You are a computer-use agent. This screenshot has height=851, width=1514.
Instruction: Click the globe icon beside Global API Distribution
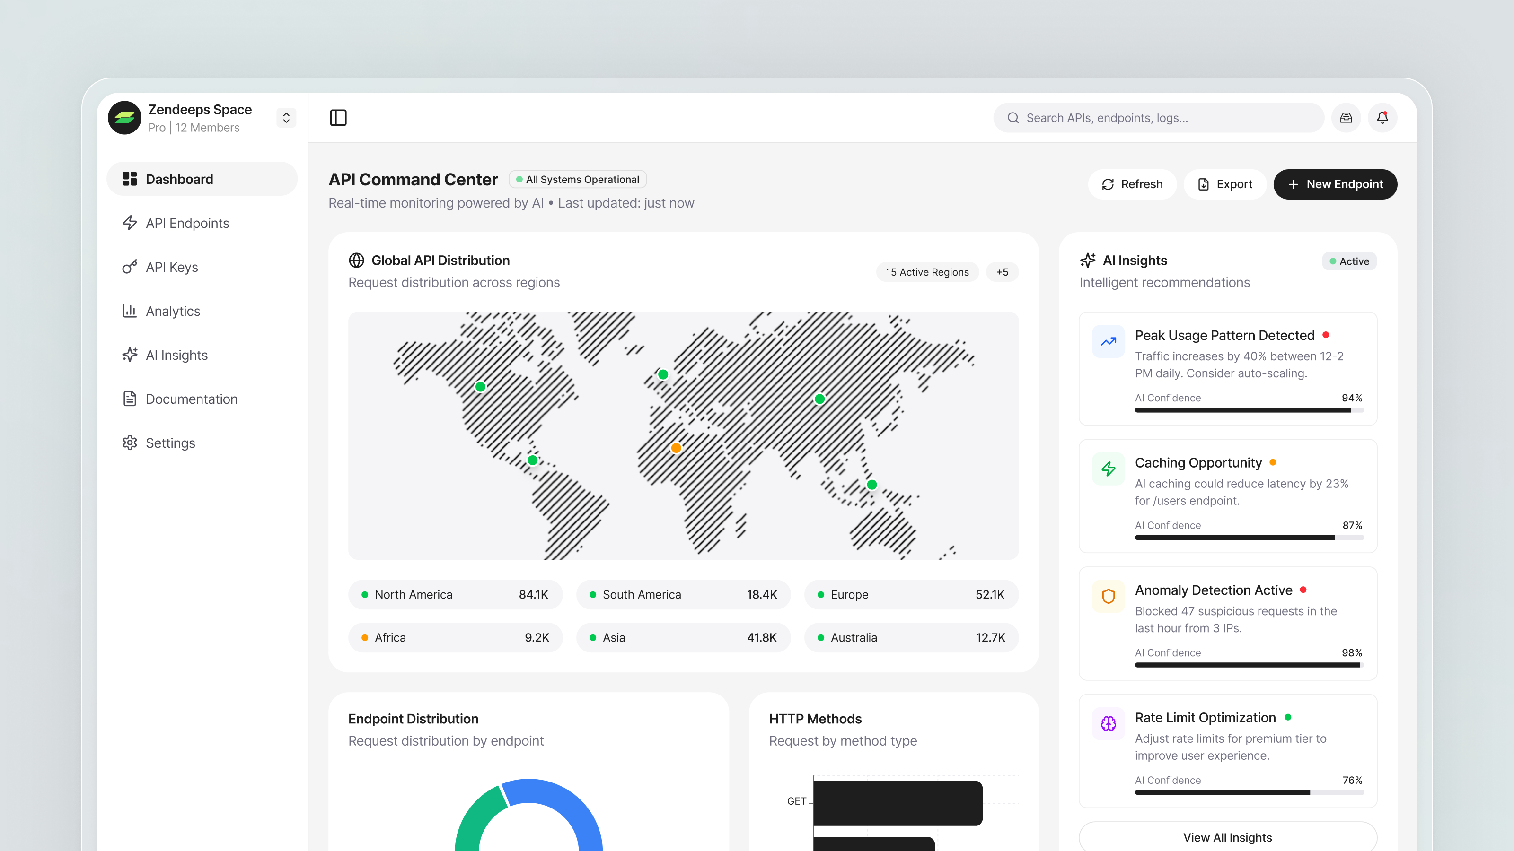(356, 260)
